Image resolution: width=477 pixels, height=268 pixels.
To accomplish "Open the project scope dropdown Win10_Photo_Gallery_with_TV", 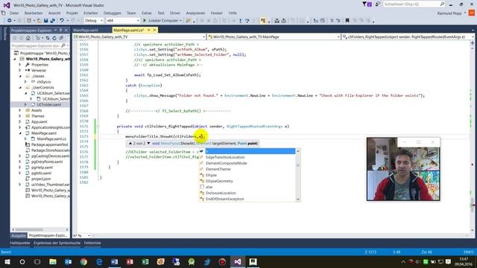I will tap(139, 36).
